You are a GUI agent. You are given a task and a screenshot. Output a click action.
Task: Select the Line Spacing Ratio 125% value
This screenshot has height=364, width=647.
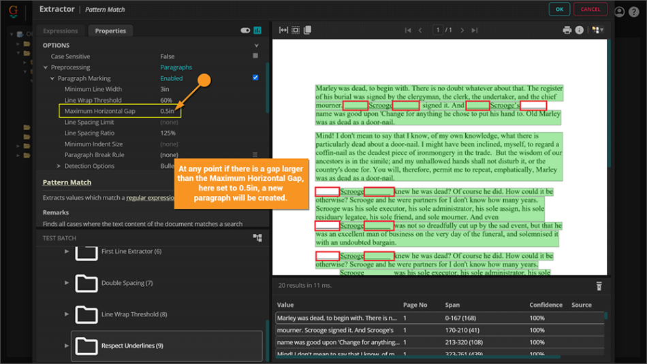tap(168, 133)
